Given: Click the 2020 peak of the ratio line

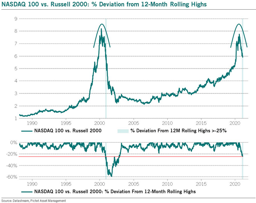Looking at the screenshot, I should [239, 34].
